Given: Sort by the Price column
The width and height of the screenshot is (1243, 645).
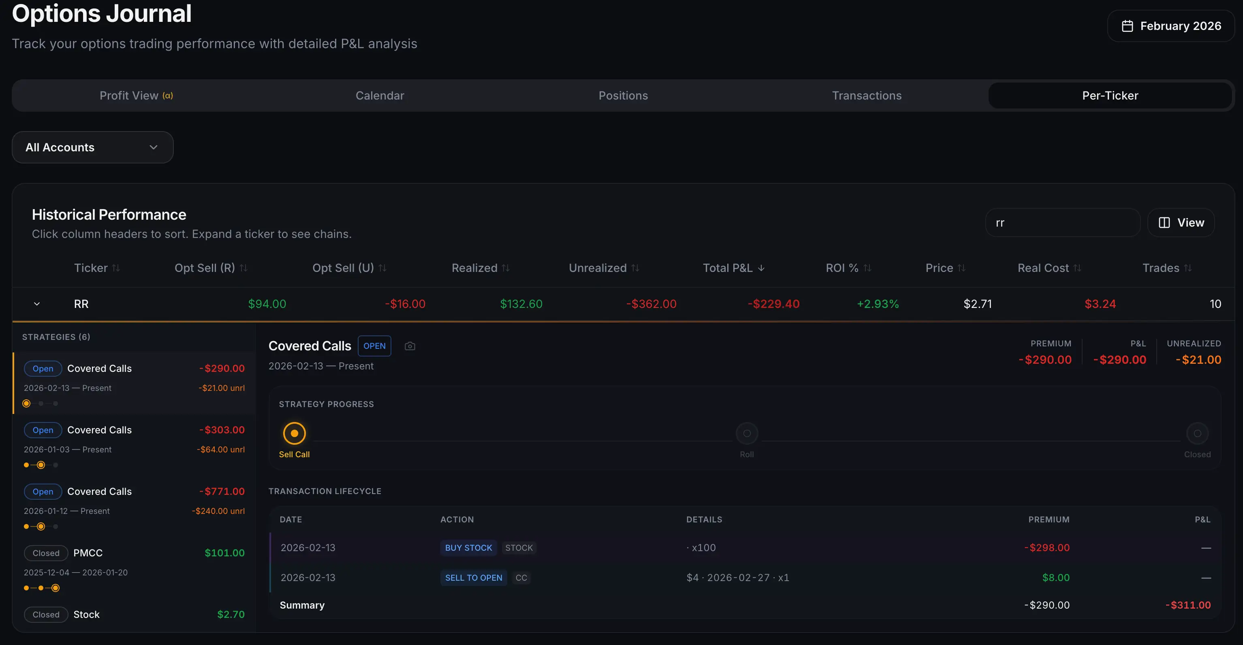Looking at the screenshot, I should click(945, 268).
